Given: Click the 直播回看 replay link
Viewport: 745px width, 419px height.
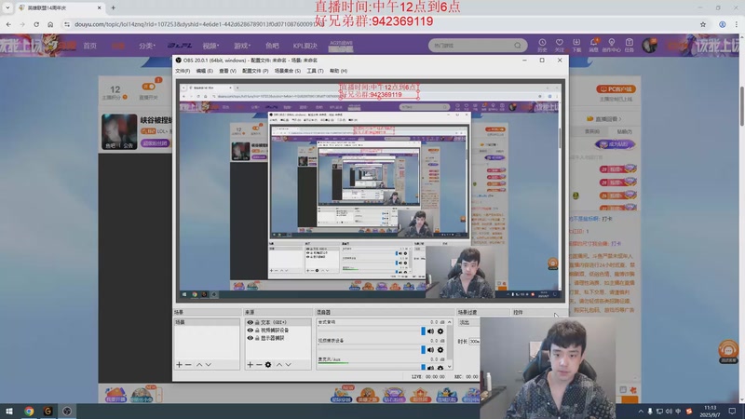Looking at the screenshot, I should tap(603, 119).
